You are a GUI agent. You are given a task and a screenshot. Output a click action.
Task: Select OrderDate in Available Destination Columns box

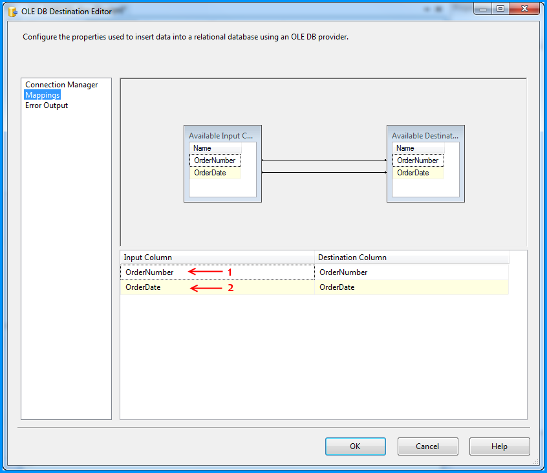point(418,173)
